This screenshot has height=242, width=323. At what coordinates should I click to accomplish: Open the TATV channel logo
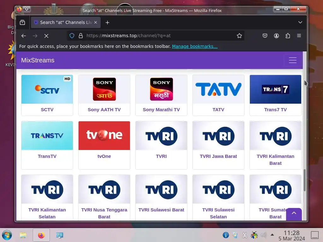point(218,89)
